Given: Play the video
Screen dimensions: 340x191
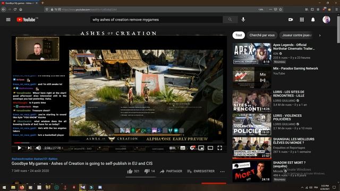Looking at the screenshot, I should point(19,148).
